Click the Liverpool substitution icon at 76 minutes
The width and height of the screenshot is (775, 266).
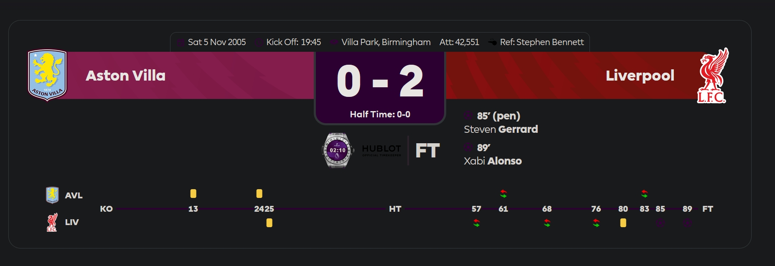point(596,223)
